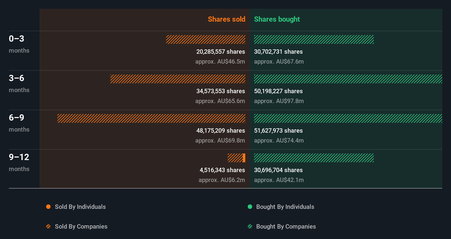Click the 3–6 months green bought bar
The image size is (451, 239).
[348, 79]
